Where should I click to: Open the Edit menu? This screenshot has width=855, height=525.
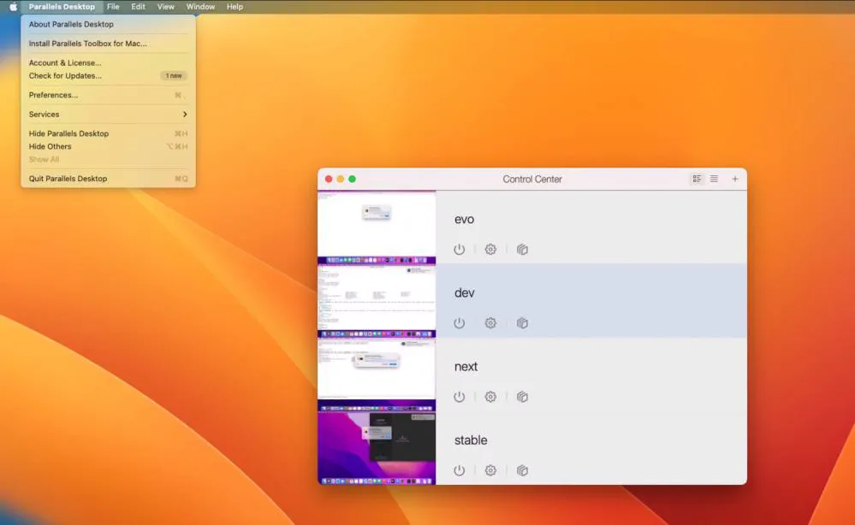coord(138,7)
